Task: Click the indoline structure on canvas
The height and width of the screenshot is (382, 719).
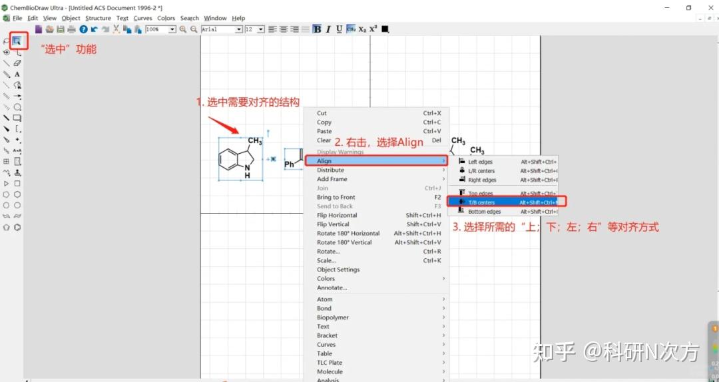Action: point(240,158)
